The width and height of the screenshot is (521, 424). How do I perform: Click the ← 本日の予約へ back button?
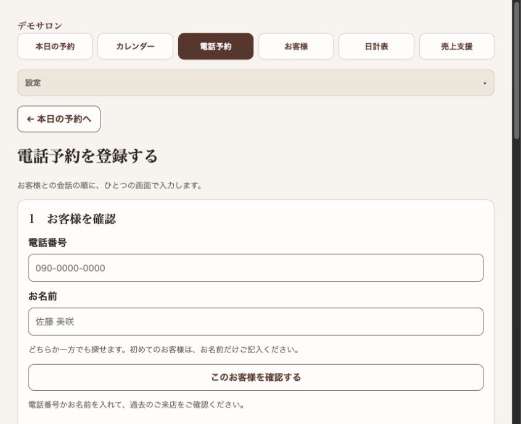[x=59, y=119]
